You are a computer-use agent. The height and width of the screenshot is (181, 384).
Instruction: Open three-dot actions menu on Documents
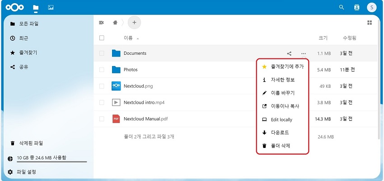coord(304,53)
